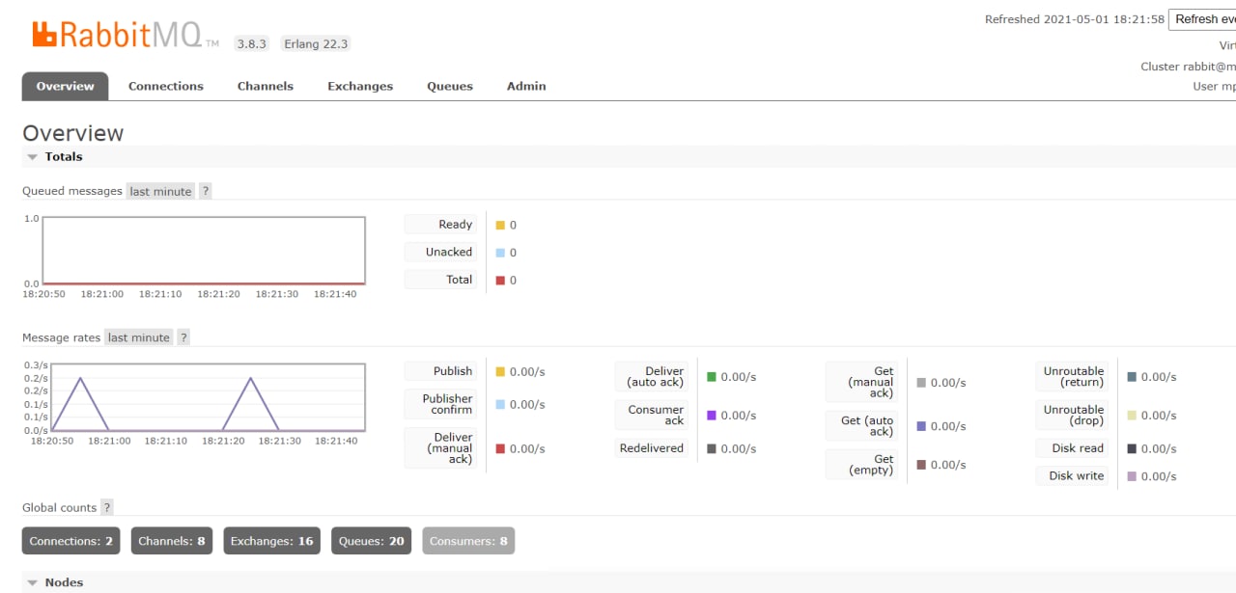This screenshot has height=593, width=1236.
Task: Open the Admin tab
Action: click(526, 86)
